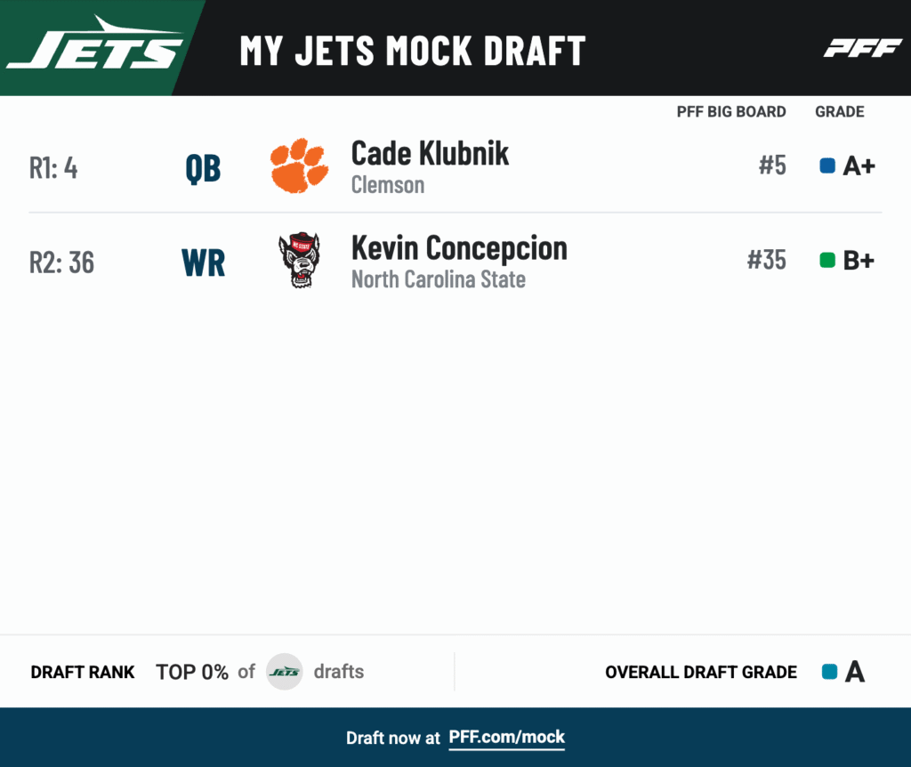Click the PFF logo in header
The width and height of the screenshot is (911, 767).
click(863, 48)
